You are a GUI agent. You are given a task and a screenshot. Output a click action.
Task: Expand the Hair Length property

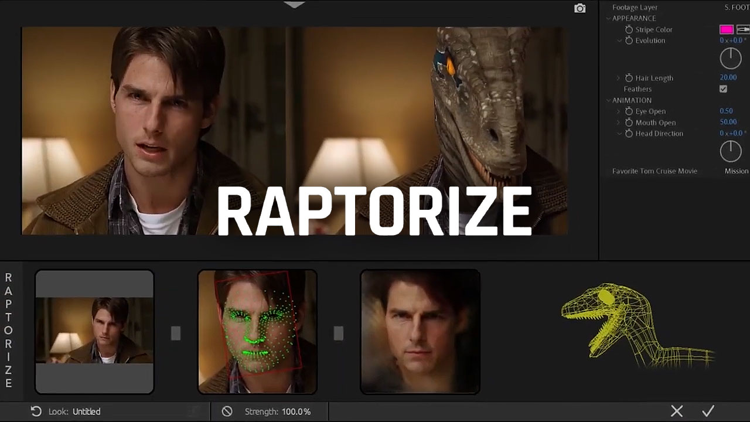coord(618,78)
